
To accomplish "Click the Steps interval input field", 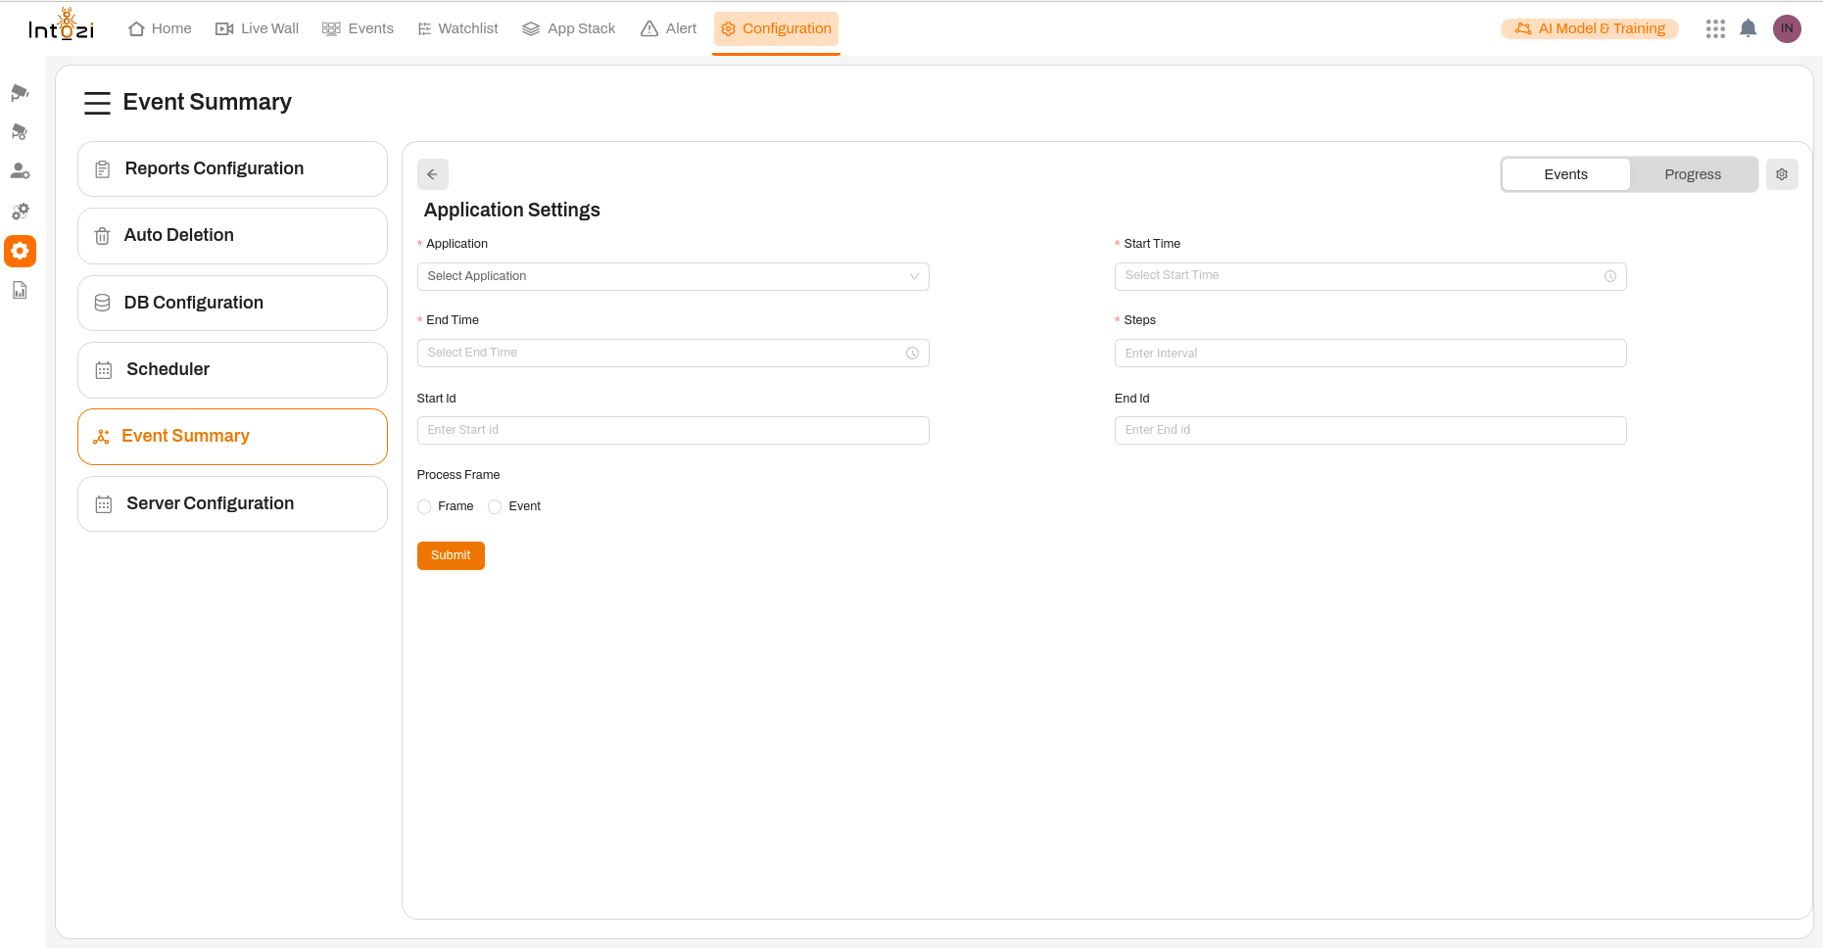I will 1369,354.
